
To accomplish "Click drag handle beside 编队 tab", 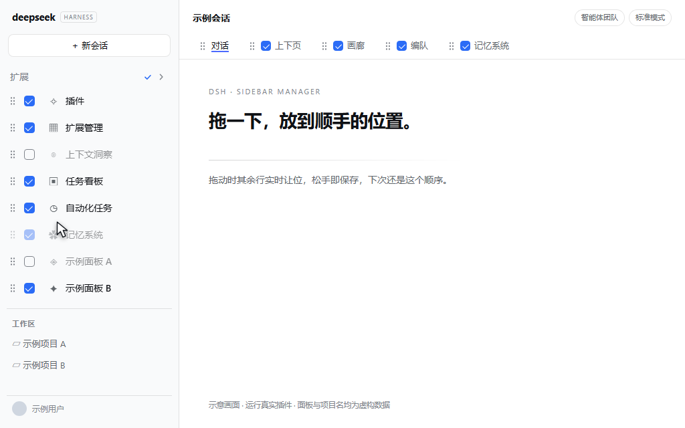I will 388,46.
